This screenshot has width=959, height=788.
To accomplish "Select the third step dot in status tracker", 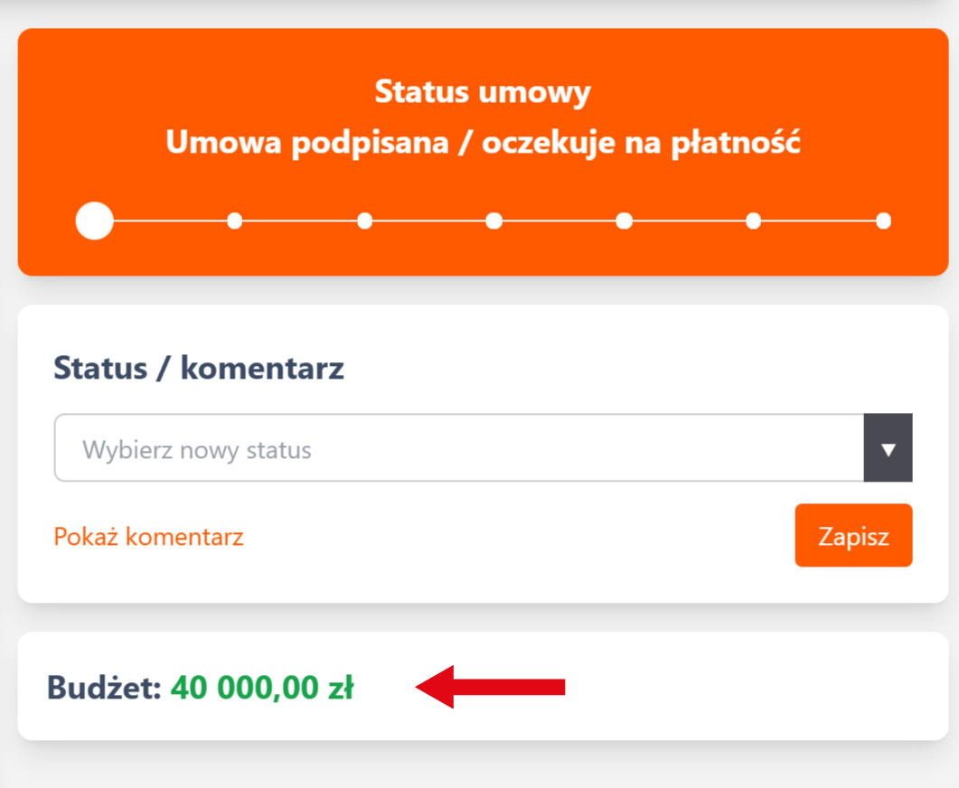I will [365, 220].
